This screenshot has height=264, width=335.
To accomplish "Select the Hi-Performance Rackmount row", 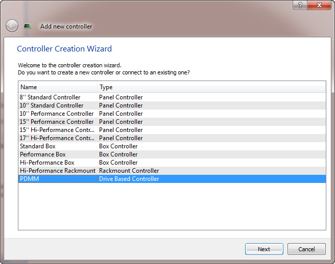I will click(172, 171).
